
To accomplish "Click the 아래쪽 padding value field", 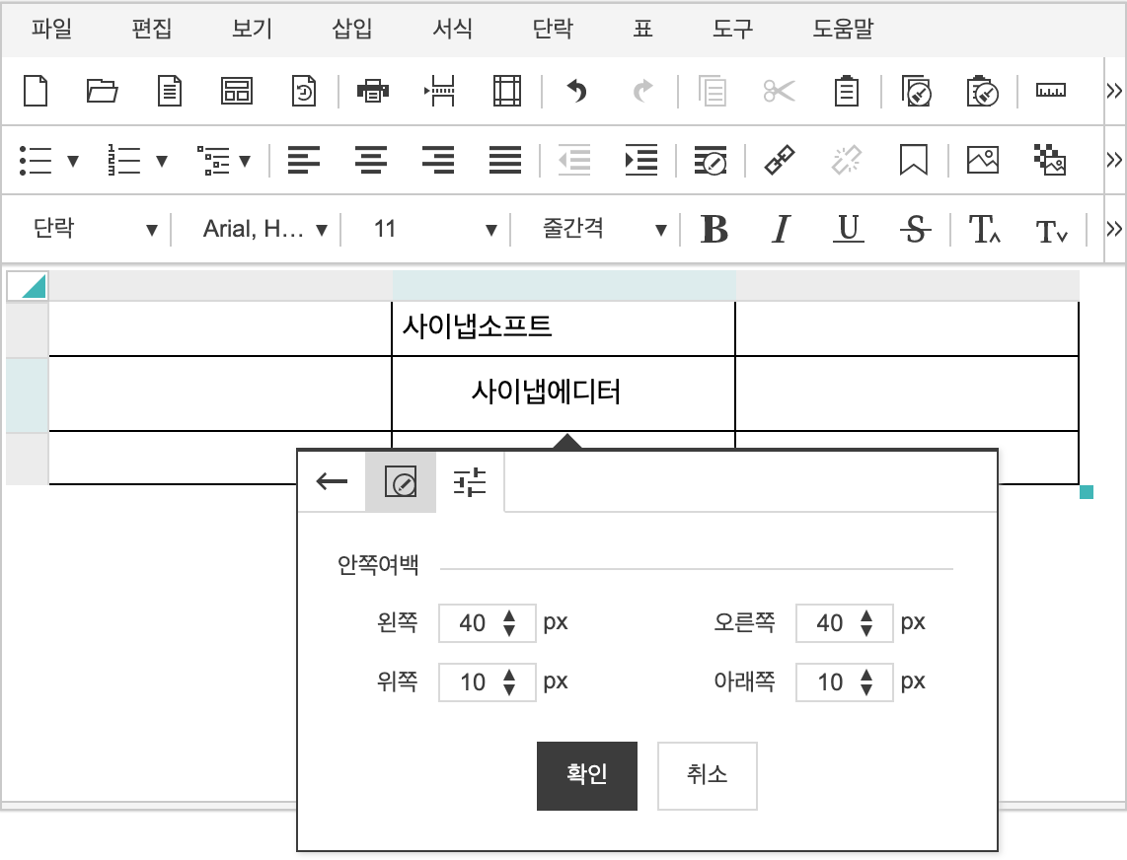I will pyautogui.click(x=830, y=682).
